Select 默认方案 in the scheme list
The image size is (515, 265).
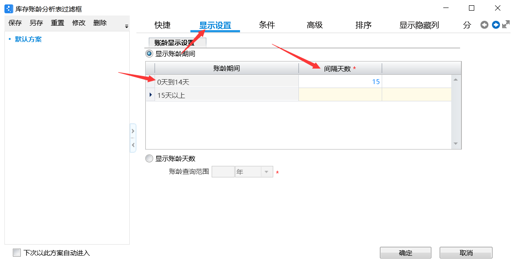click(x=28, y=39)
